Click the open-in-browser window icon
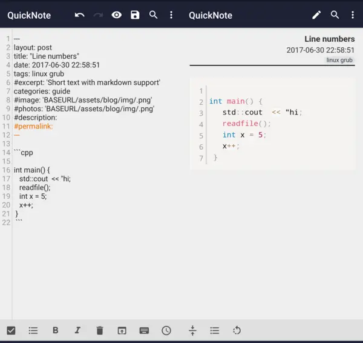The image size is (363, 343). tap(122, 330)
